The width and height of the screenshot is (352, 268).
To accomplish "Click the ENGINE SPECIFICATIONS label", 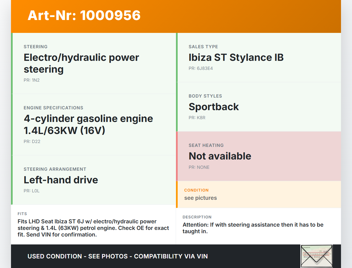I will point(53,108).
